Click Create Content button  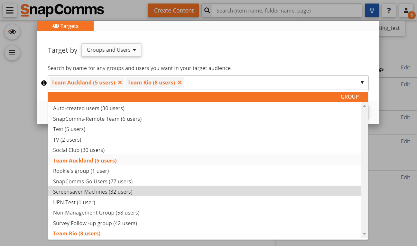(x=173, y=11)
